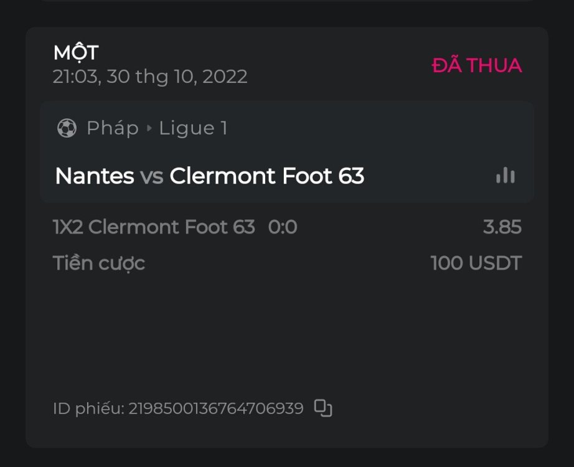The width and height of the screenshot is (574, 467).
Task: Click the MỘT bet type heading
Action: (x=76, y=53)
